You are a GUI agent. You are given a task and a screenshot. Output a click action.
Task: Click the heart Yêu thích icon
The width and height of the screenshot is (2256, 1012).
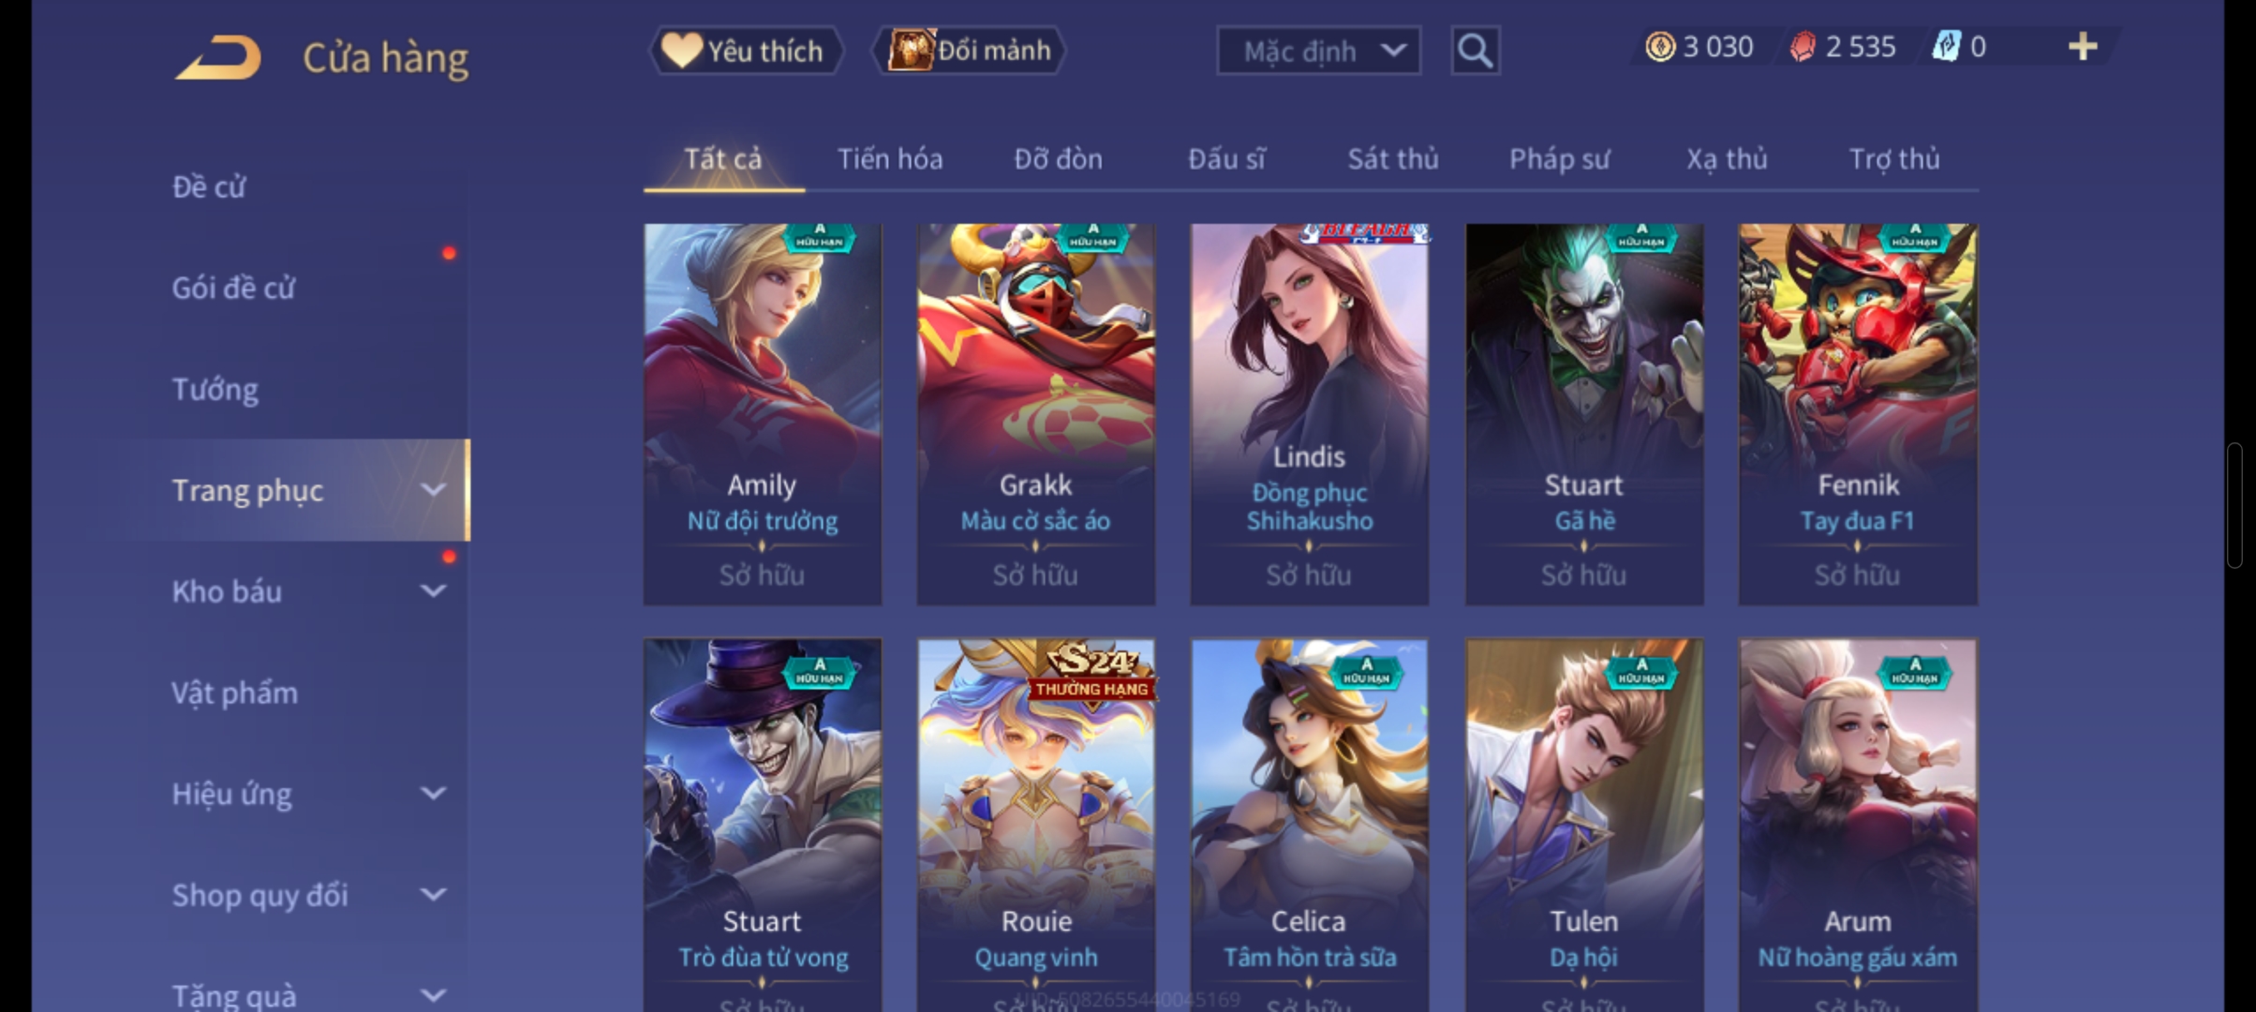(x=681, y=50)
